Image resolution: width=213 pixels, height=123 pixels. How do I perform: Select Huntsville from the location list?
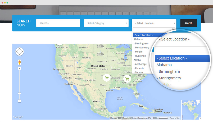[140, 56]
